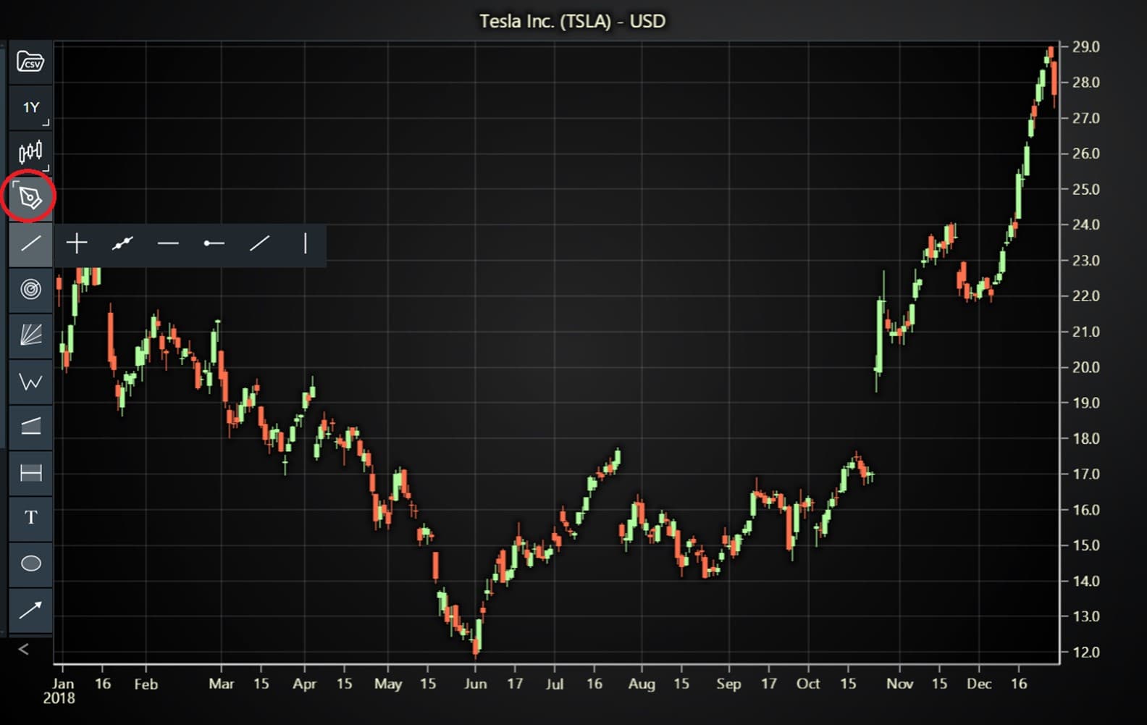Select the T text annotation tool
The width and height of the screenshot is (1147, 725).
pos(30,518)
